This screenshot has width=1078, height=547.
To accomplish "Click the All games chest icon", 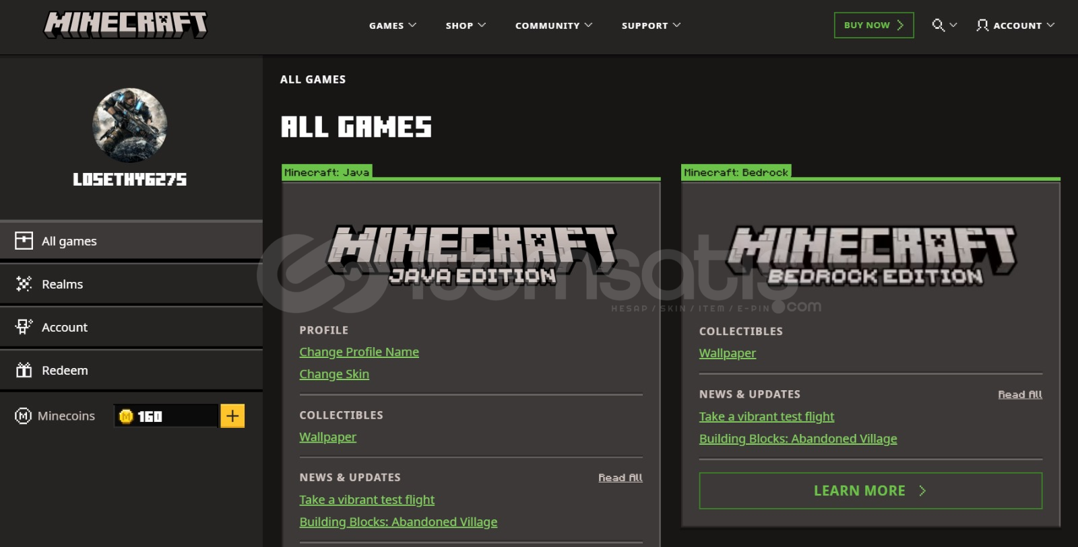I will pos(24,241).
